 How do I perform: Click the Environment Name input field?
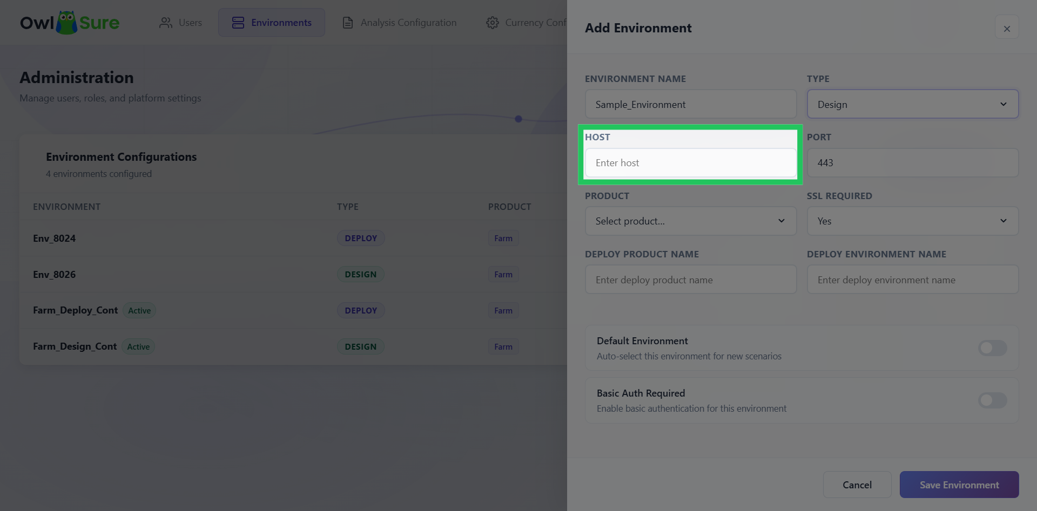691,104
